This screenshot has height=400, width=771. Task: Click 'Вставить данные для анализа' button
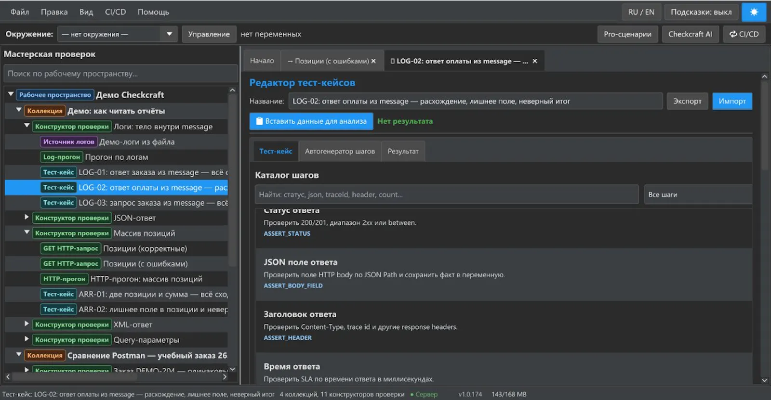tap(311, 121)
